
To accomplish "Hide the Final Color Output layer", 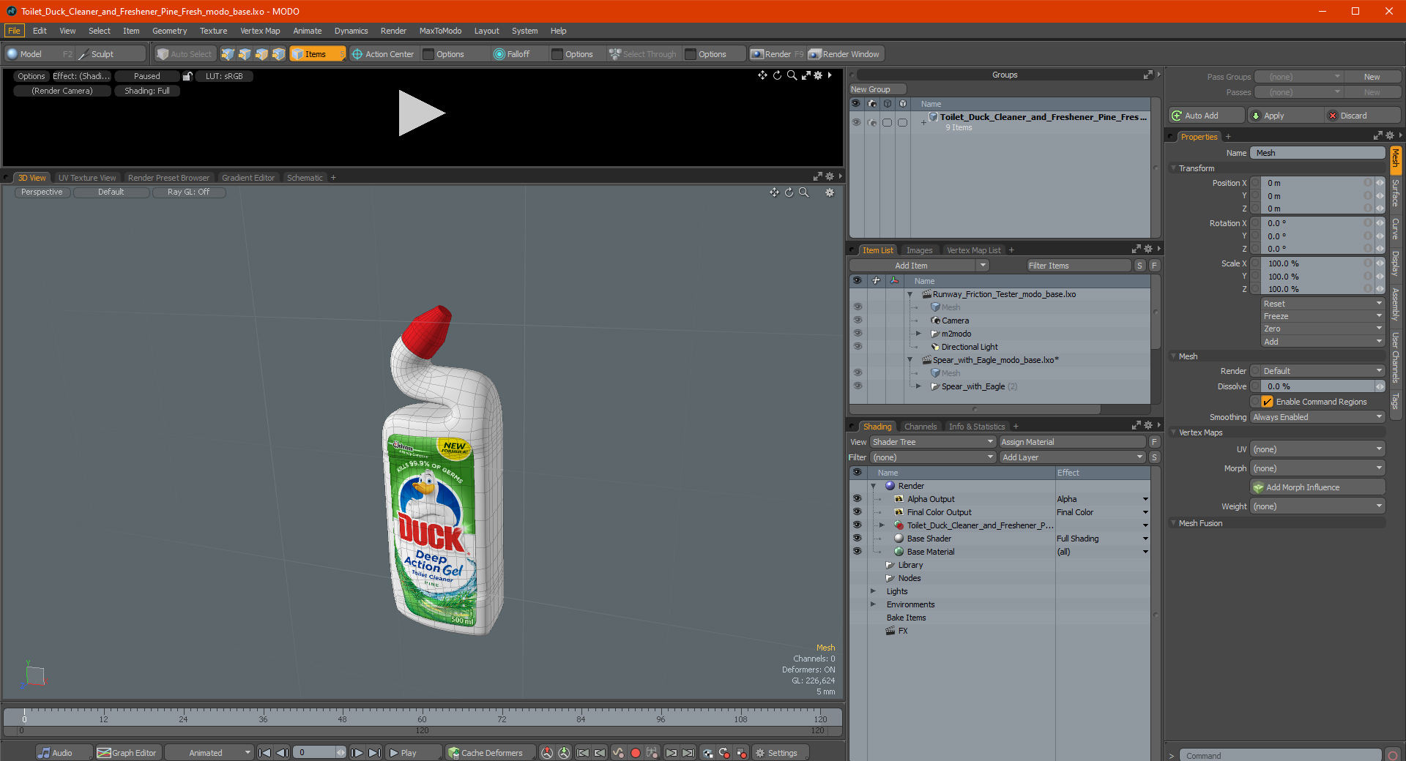I will [857, 512].
